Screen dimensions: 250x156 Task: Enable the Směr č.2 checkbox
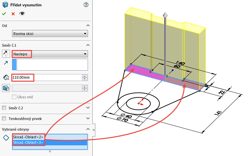tap(4, 108)
